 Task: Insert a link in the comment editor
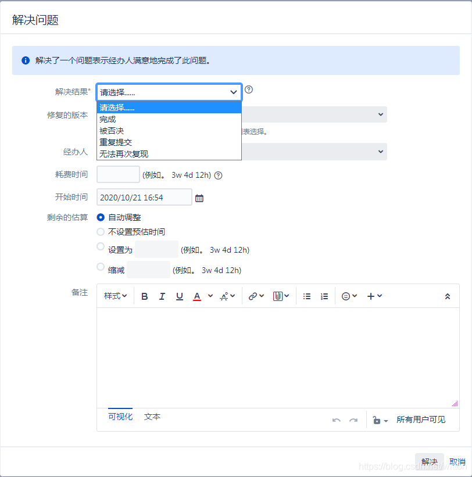tap(252, 296)
